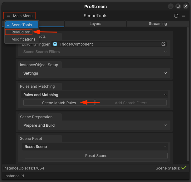Click the TriggerComponent object field
191x182 pixels.
109,44
